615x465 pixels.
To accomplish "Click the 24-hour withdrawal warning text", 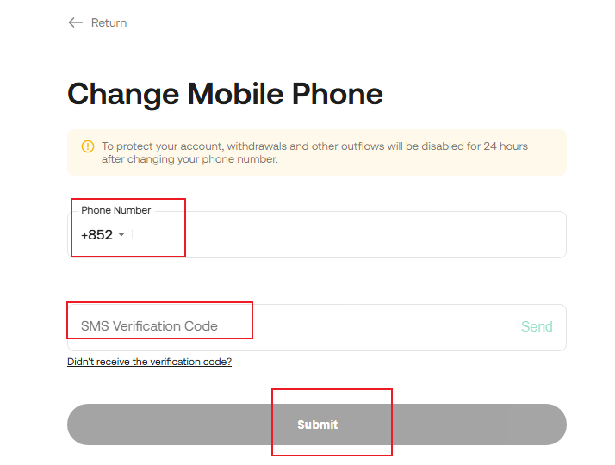I will [x=314, y=152].
